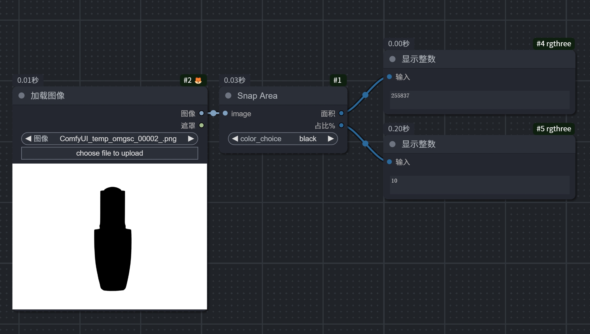Image resolution: width=590 pixels, height=334 pixels.
Task: Select the next image file with the right arrow
Action: tap(191, 139)
